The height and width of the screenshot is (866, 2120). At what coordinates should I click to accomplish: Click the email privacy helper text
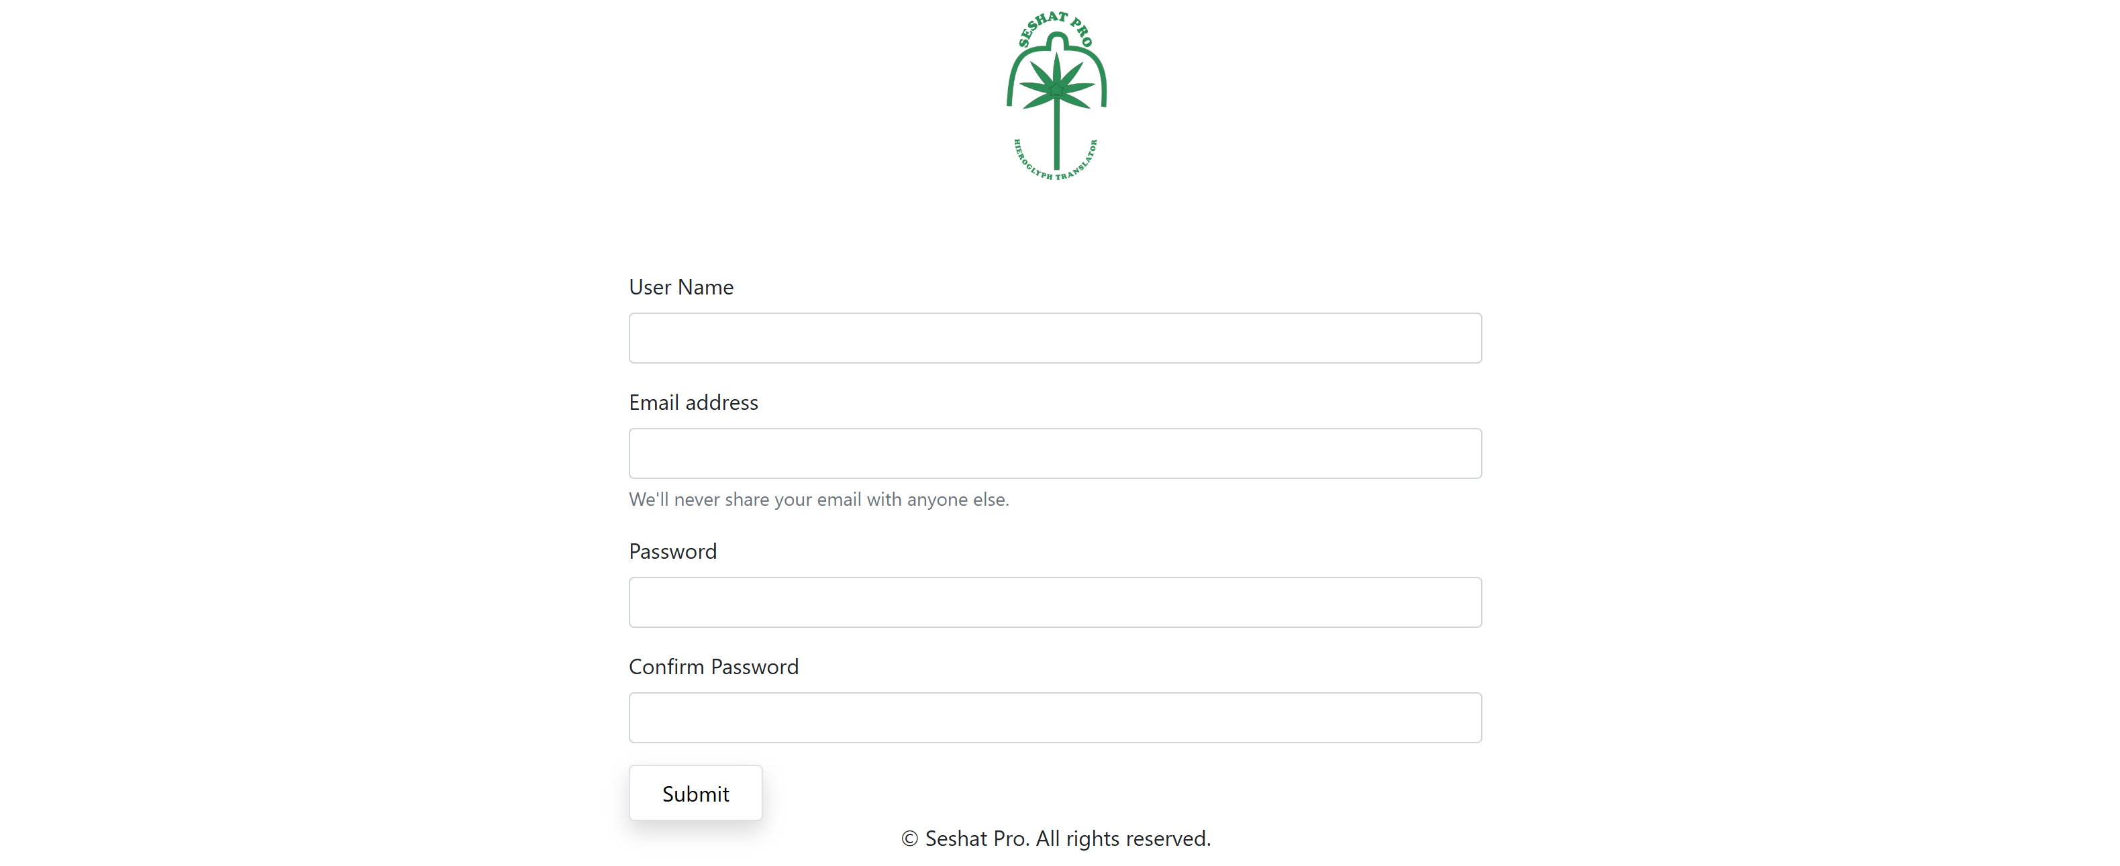(819, 499)
